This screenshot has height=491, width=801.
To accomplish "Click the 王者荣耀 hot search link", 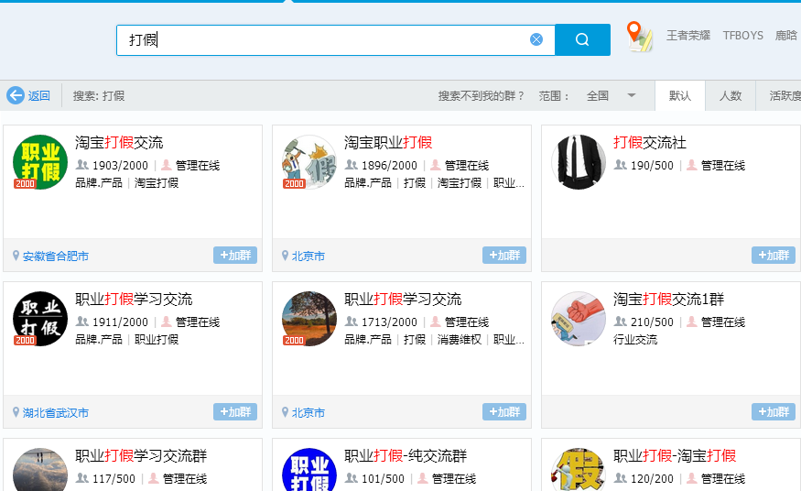I will tap(688, 35).
